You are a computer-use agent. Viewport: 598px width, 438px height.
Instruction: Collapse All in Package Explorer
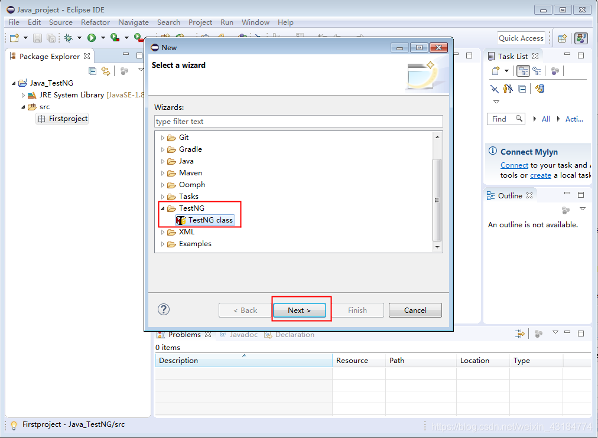[93, 71]
